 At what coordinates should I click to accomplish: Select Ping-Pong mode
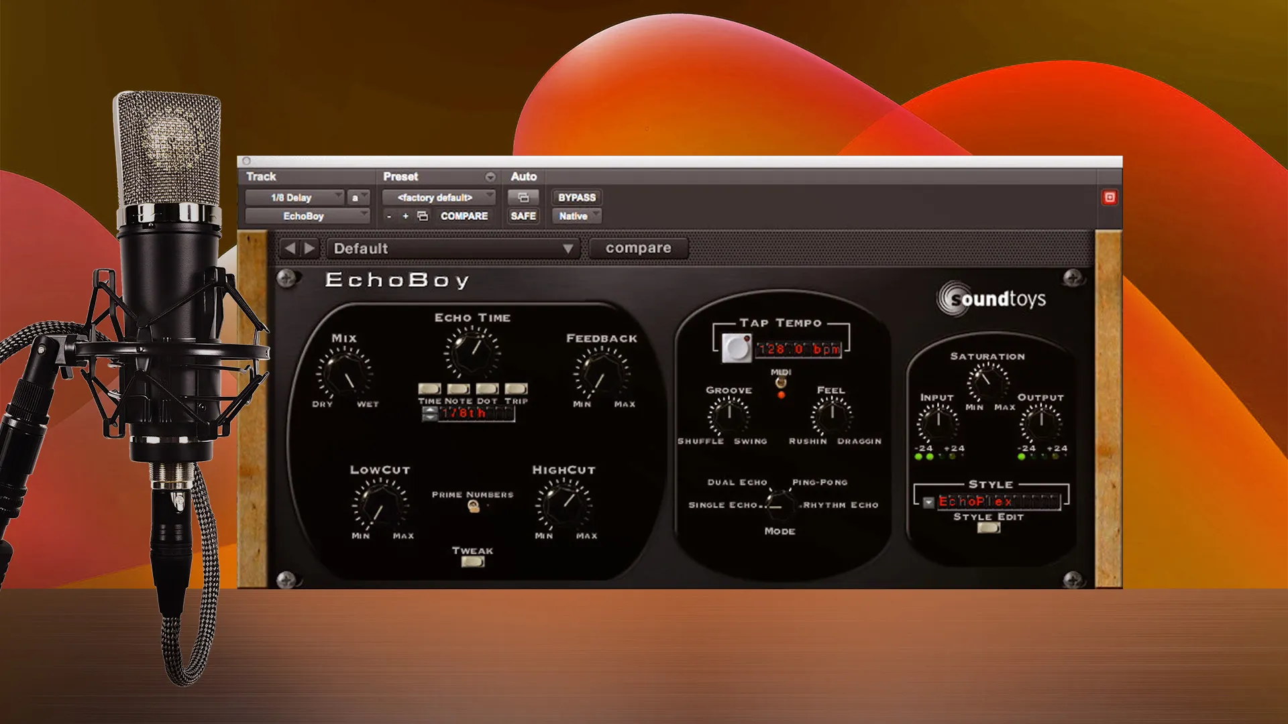(820, 482)
